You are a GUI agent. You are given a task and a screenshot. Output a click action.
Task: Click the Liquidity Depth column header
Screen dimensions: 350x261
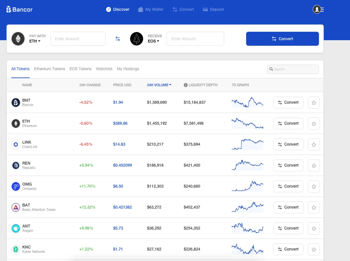(203, 85)
